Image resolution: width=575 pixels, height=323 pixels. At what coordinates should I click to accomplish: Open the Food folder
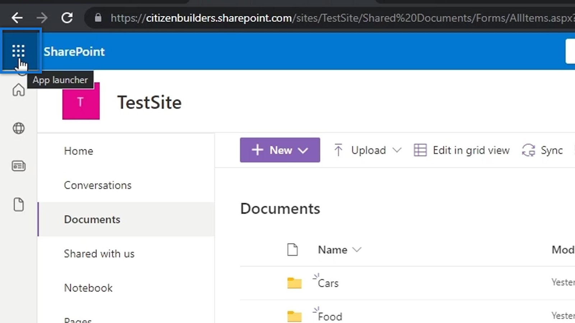(330, 317)
